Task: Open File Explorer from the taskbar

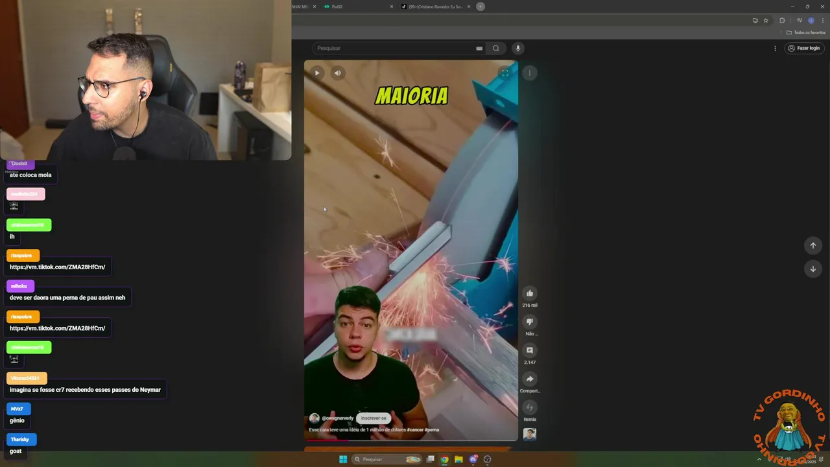Action: pos(458,459)
